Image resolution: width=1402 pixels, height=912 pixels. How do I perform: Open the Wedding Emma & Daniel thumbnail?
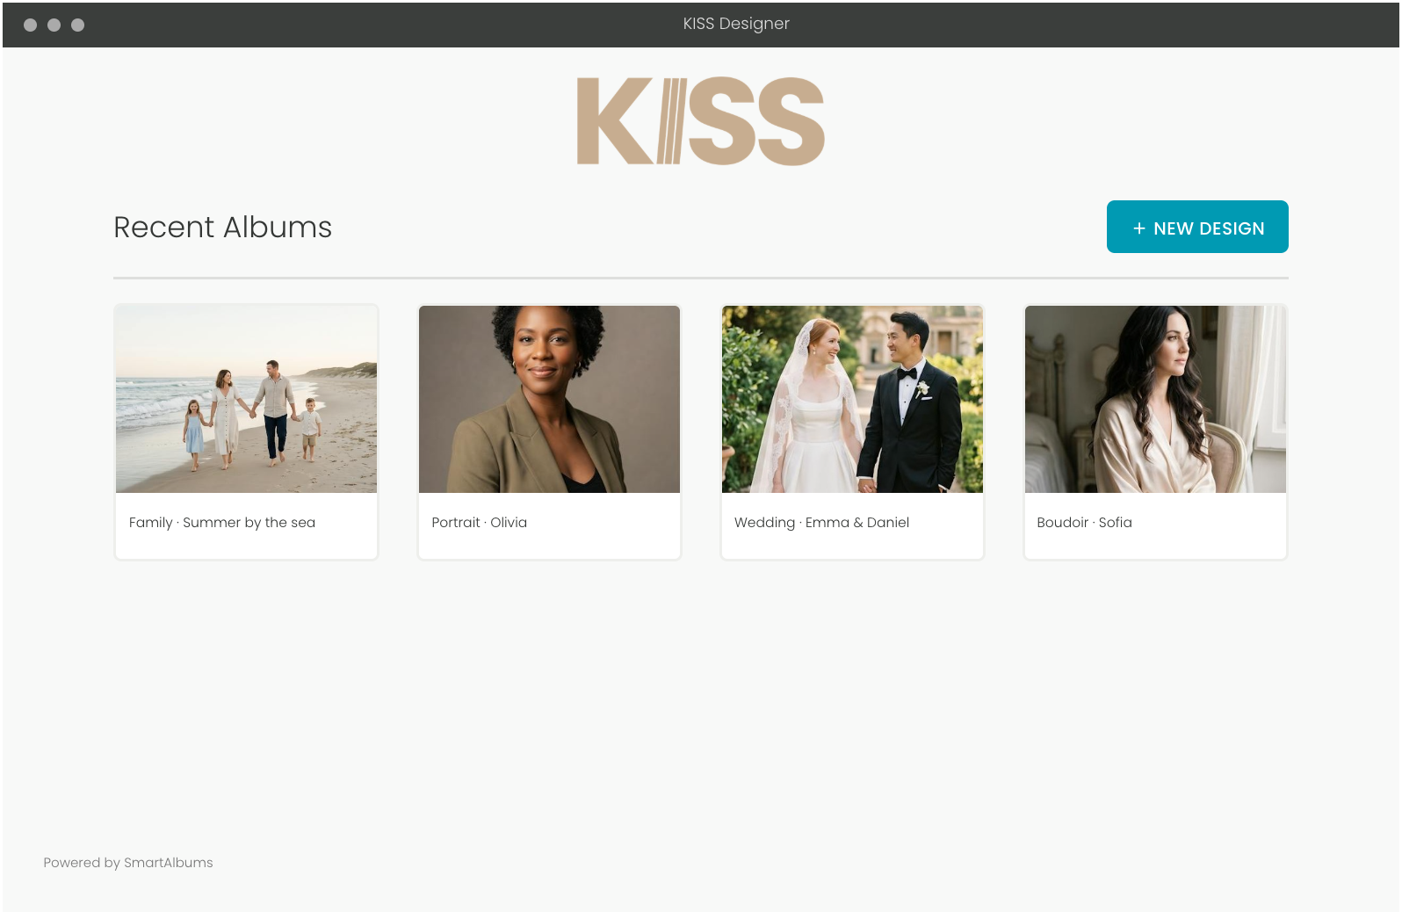point(852,399)
